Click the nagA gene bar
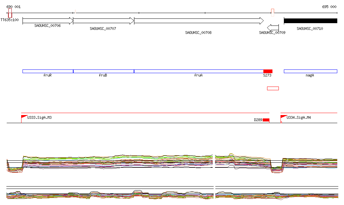The height and width of the screenshot is (205, 344). tap(310, 71)
